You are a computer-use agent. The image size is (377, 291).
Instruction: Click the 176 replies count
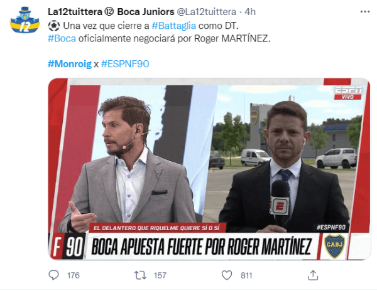click(x=74, y=275)
